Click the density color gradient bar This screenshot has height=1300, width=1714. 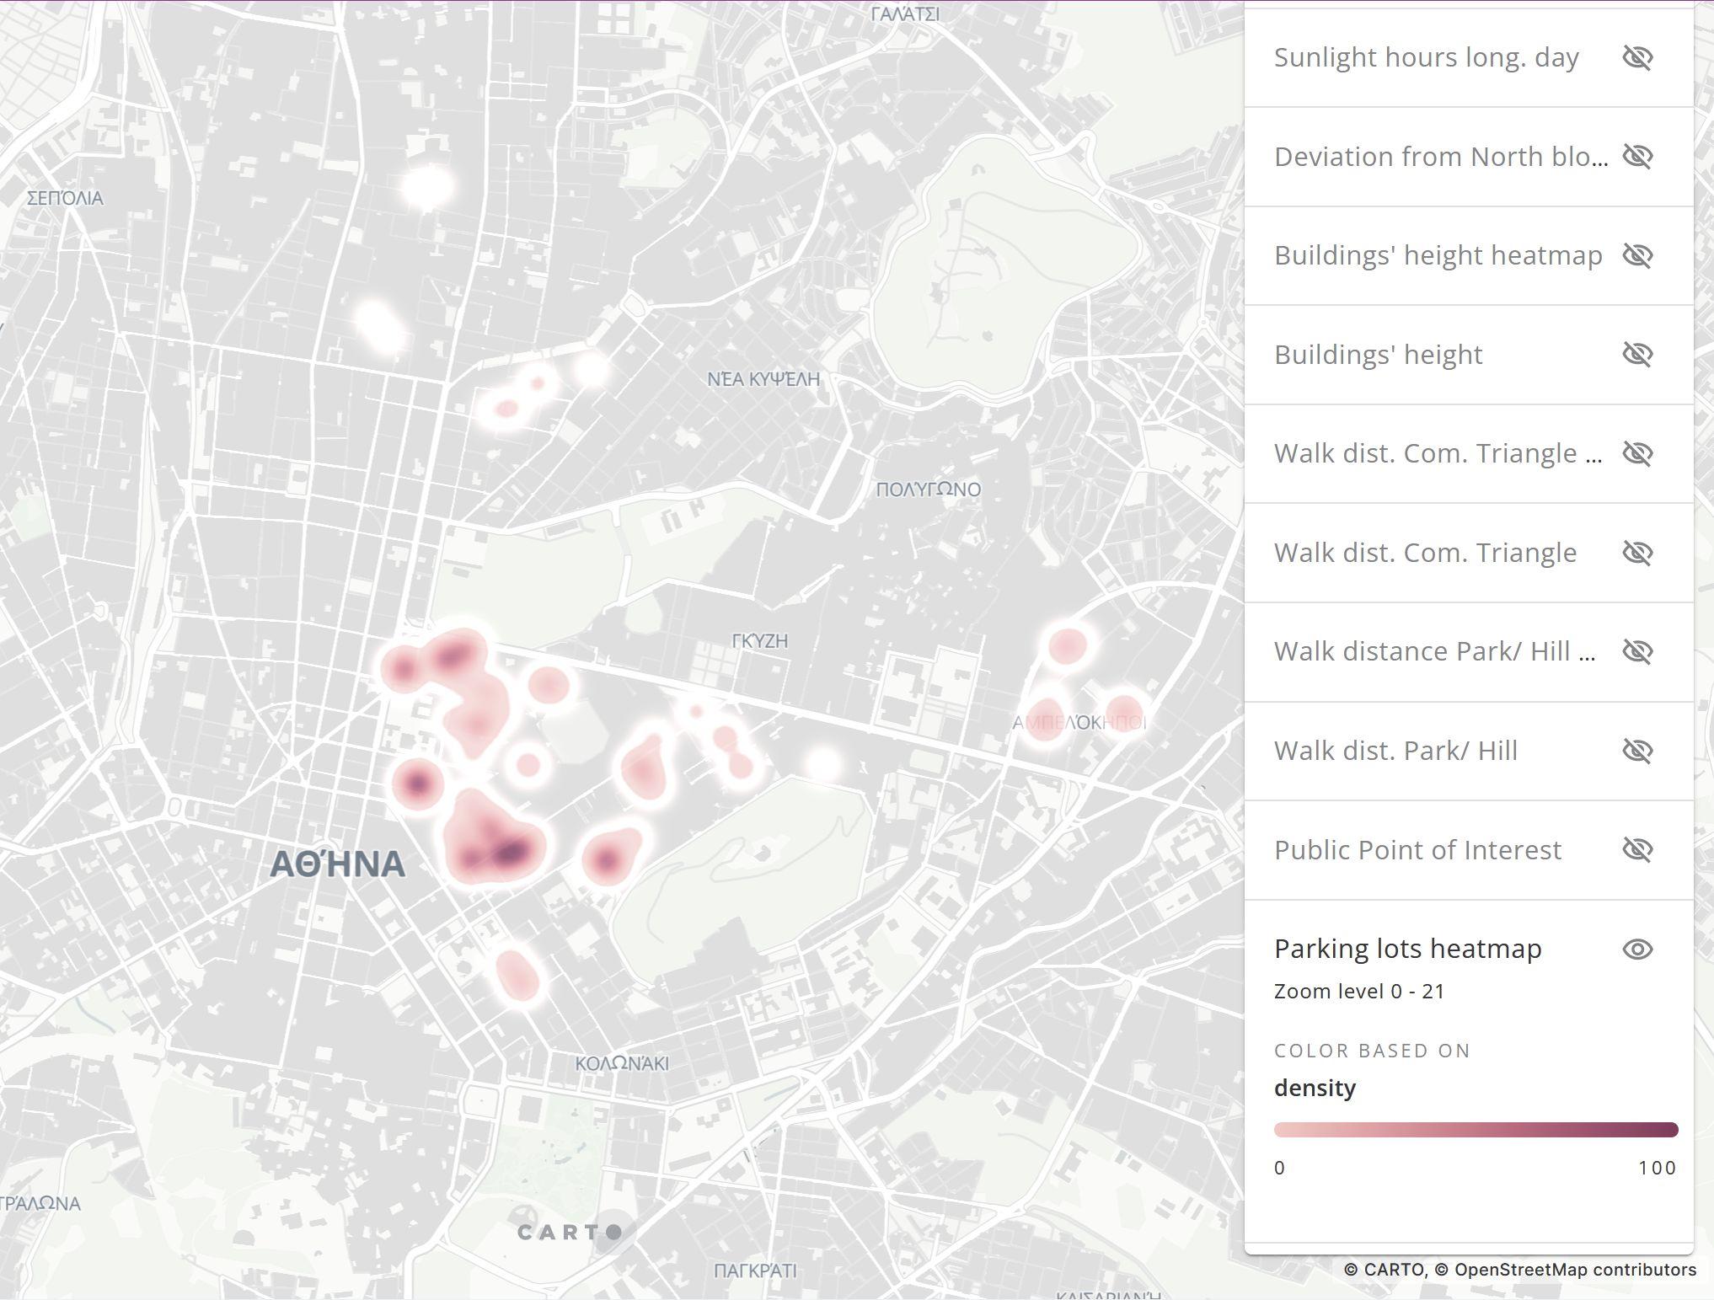[1476, 1130]
